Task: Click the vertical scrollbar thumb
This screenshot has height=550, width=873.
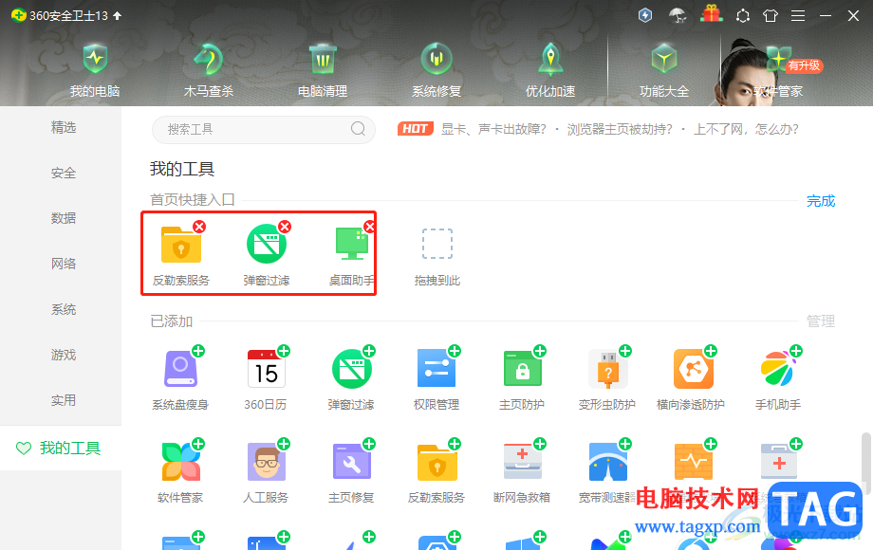Action: pos(865,463)
